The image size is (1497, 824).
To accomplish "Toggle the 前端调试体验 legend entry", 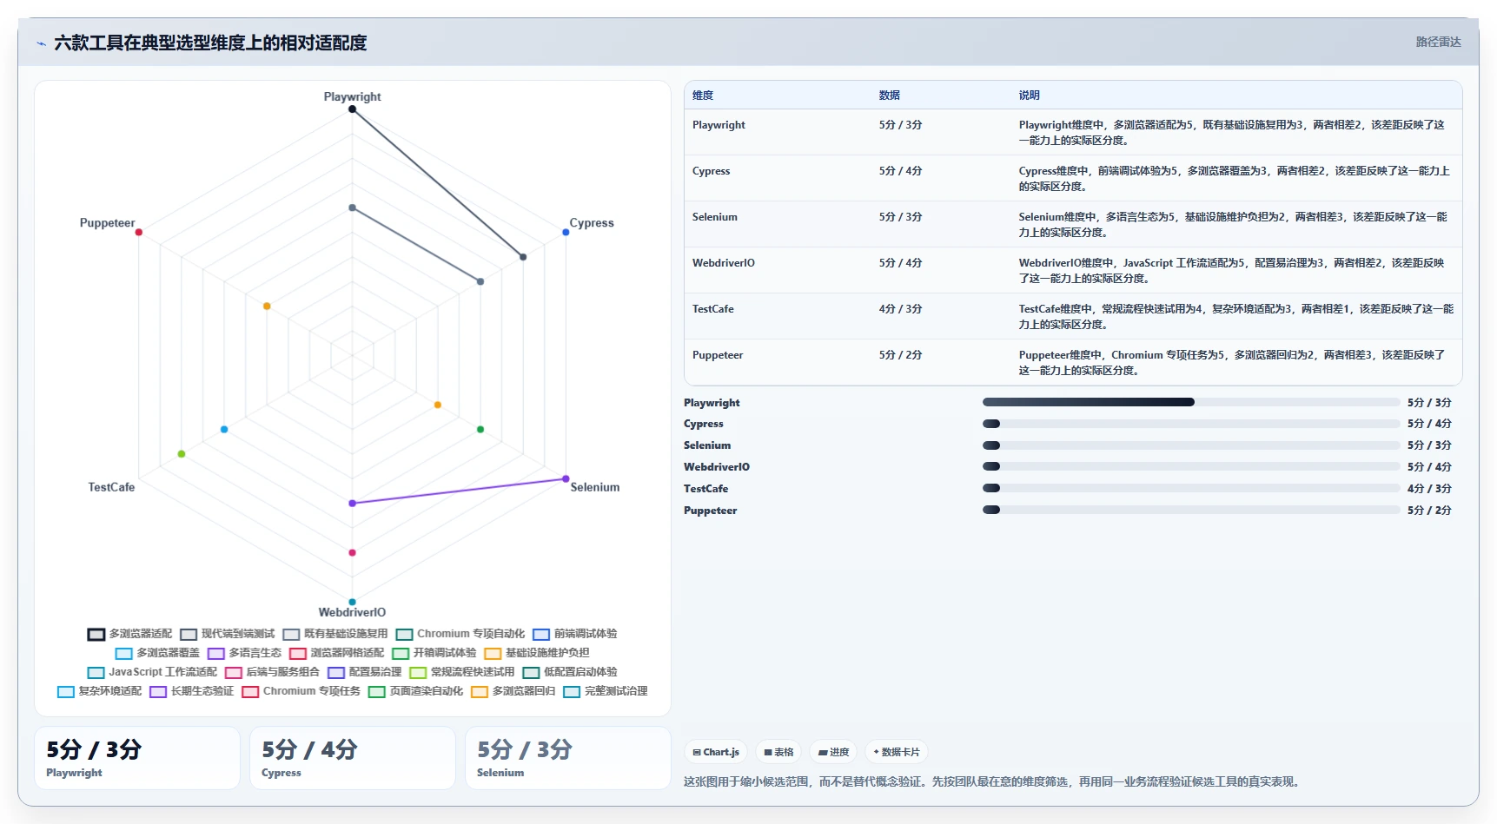I will [x=575, y=634].
